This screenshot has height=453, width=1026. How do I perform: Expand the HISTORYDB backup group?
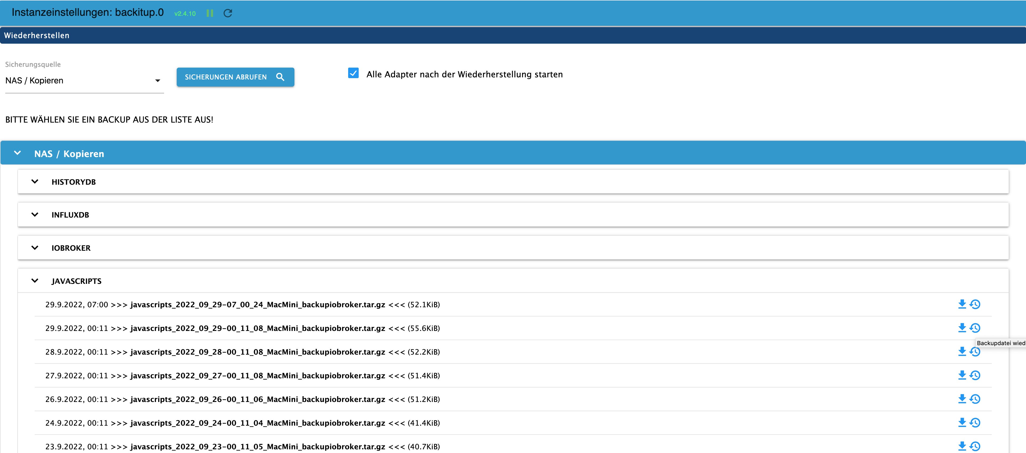[x=35, y=182]
